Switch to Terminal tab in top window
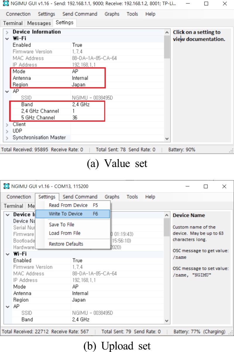 tap(13, 23)
